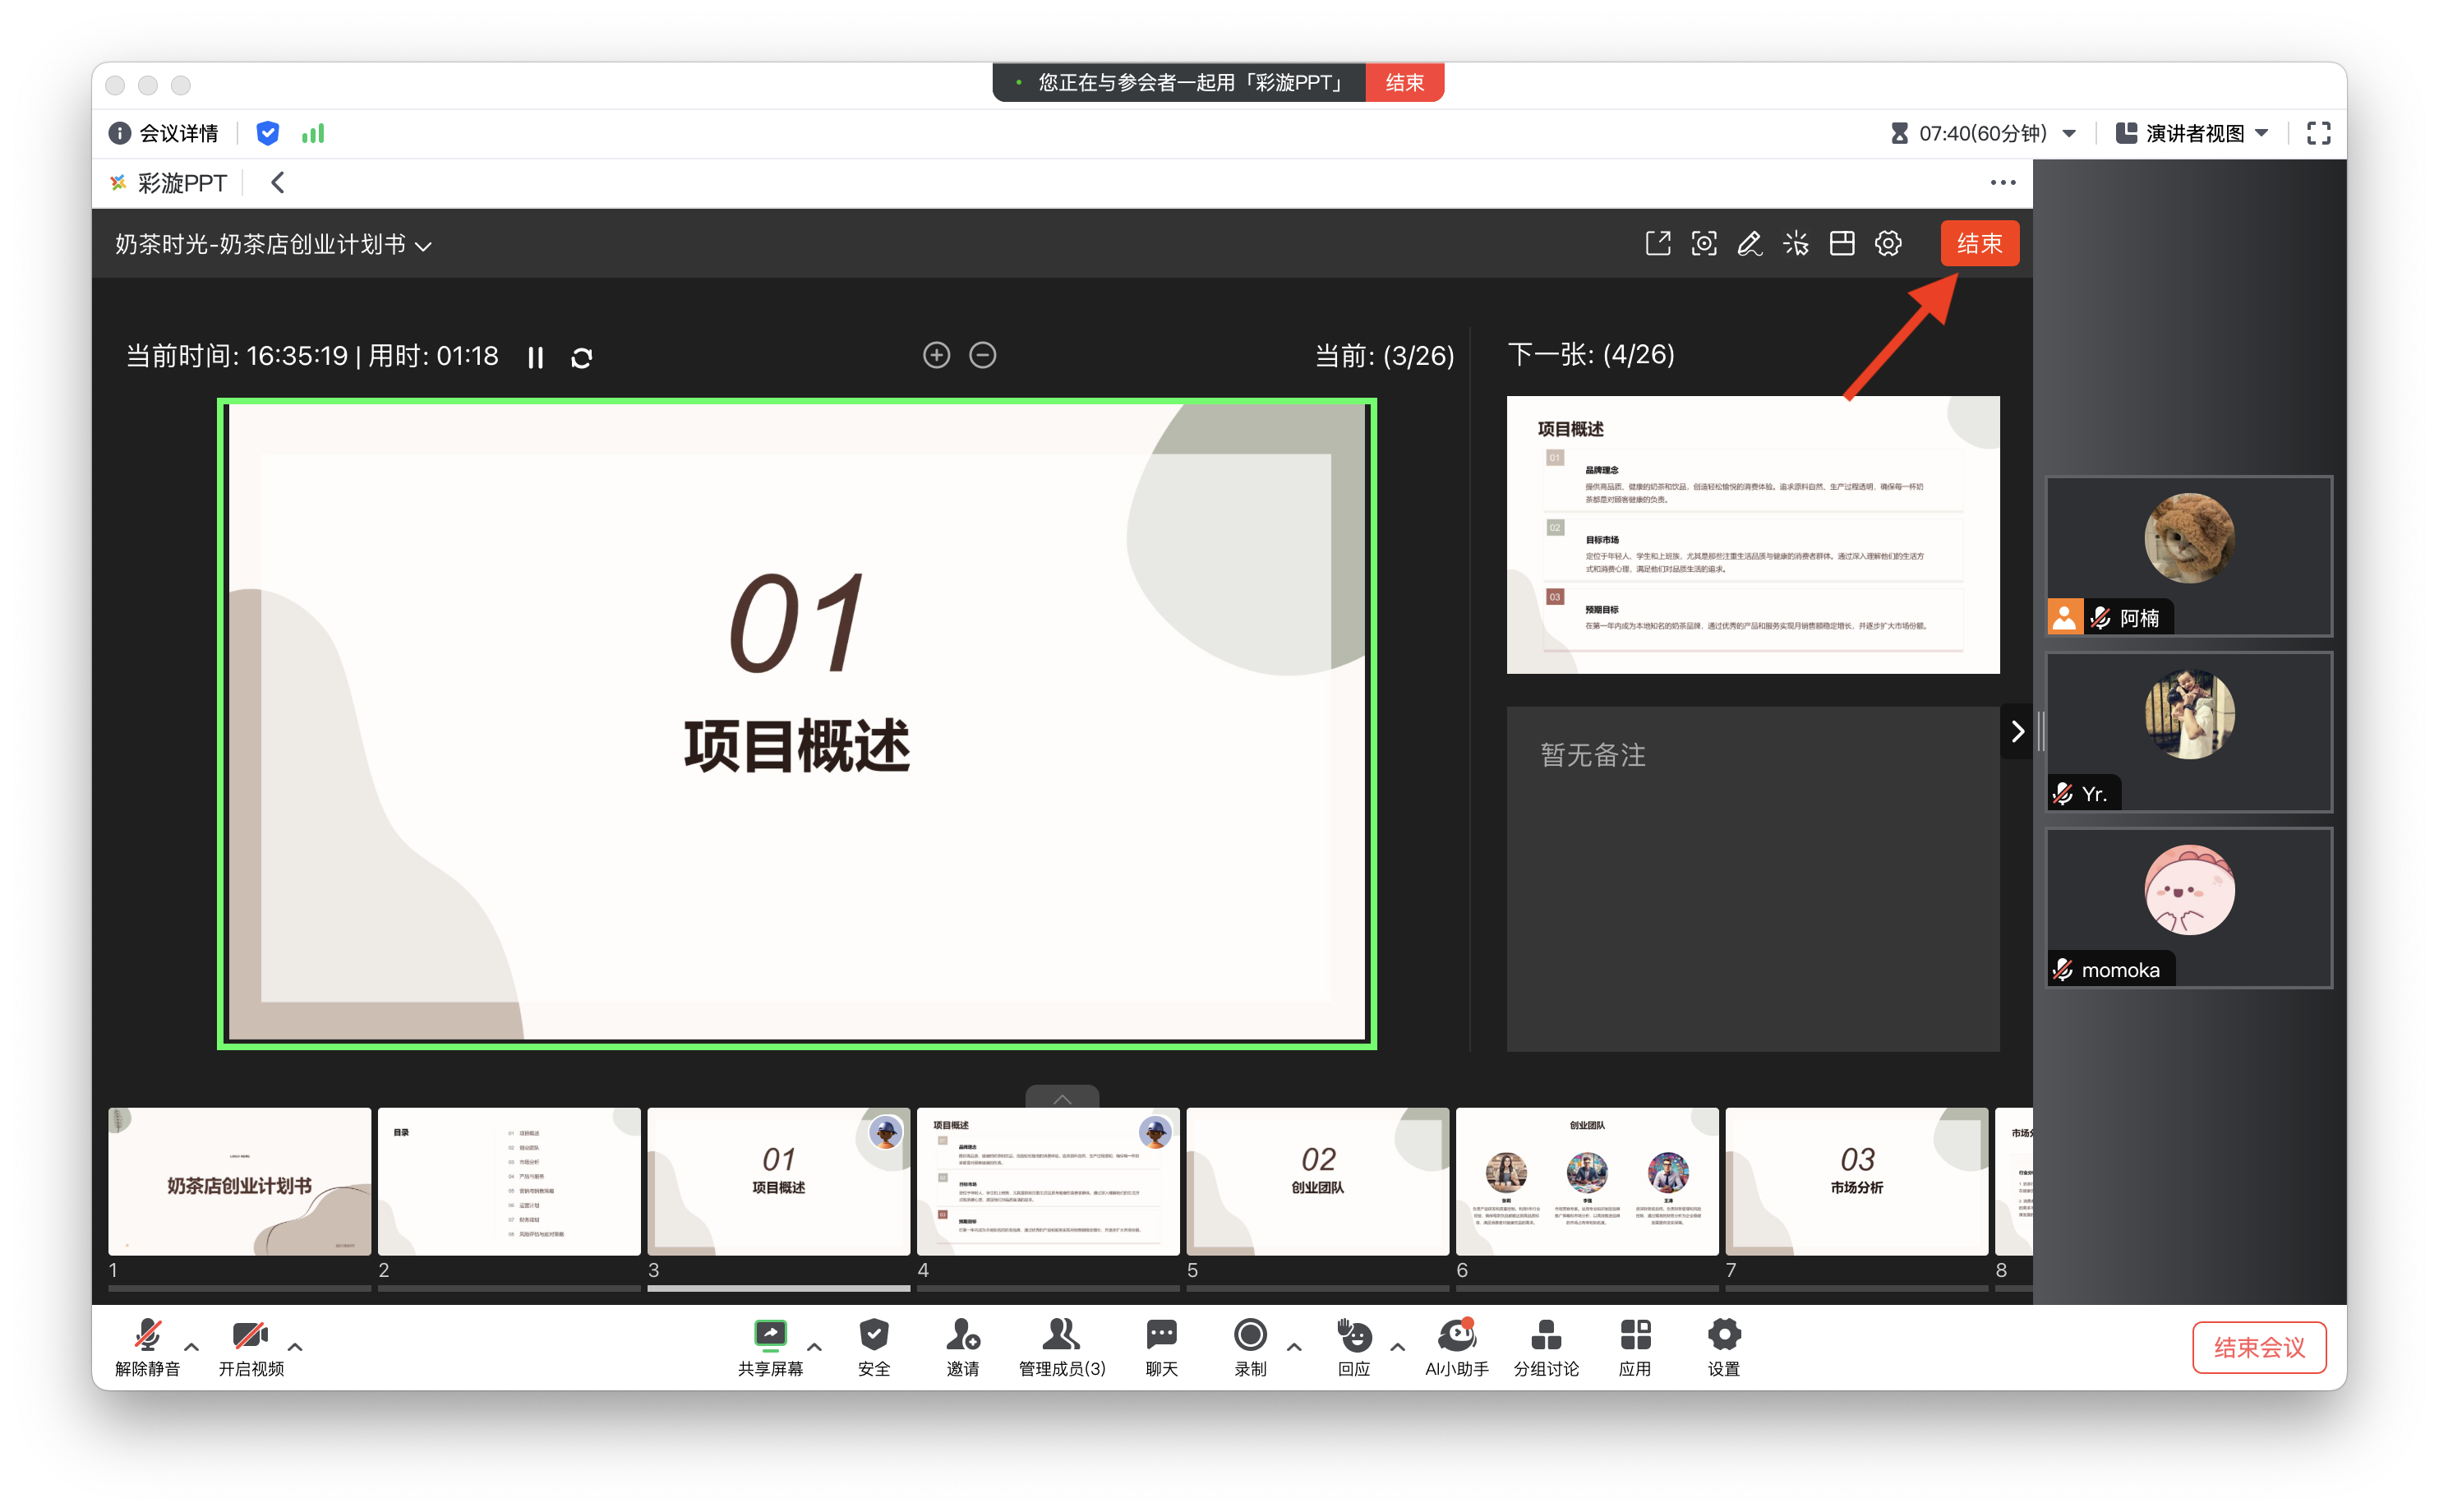
Task: Zoom in slide with plus icon
Action: coord(936,355)
